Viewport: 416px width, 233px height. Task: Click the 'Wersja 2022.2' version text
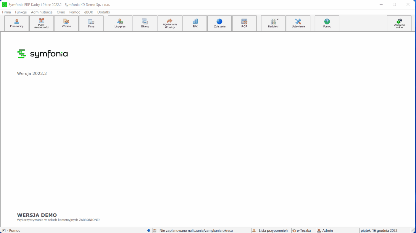coord(32,74)
